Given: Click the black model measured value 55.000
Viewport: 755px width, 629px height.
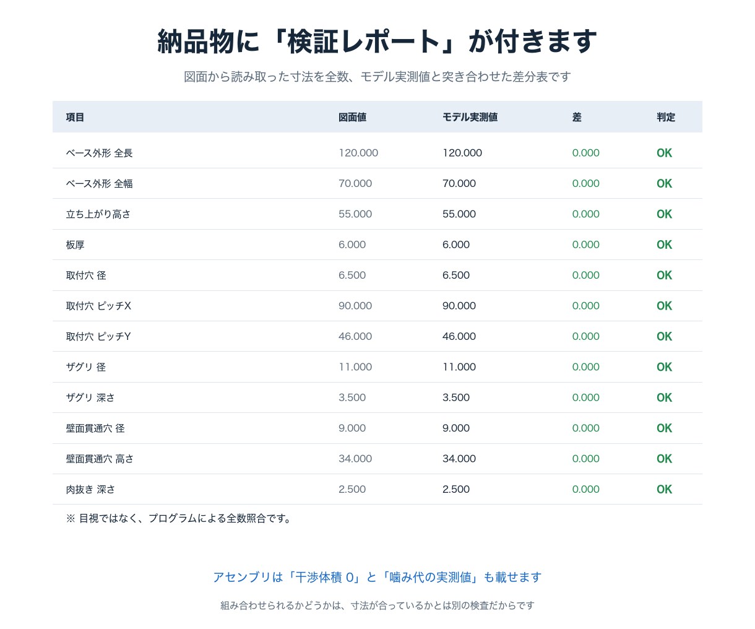Looking at the screenshot, I should tap(459, 214).
